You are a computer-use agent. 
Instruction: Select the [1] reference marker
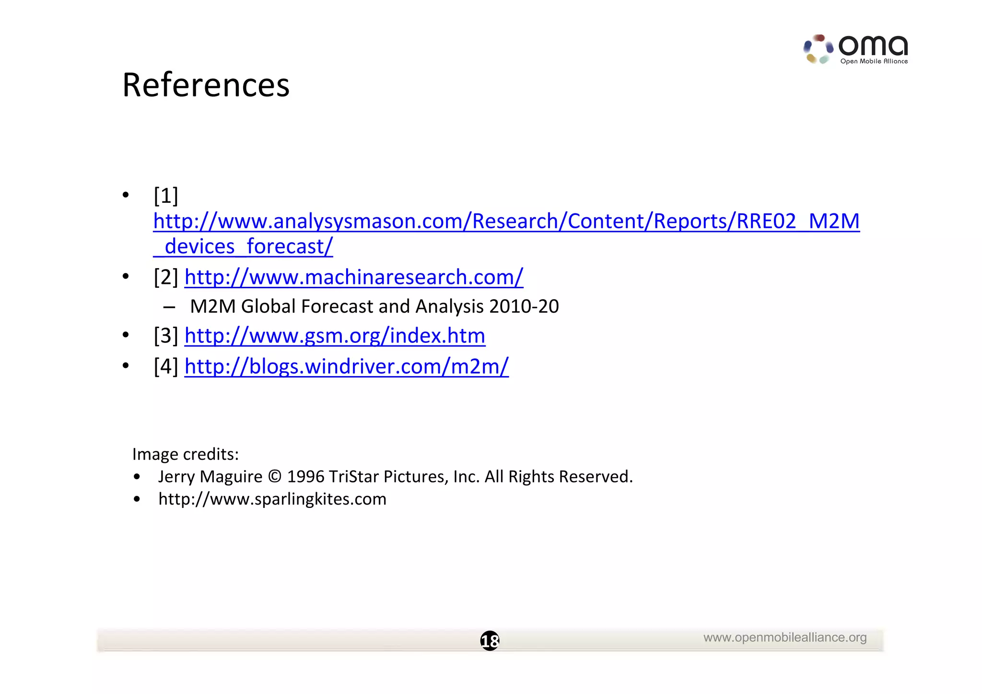pyautogui.click(x=166, y=196)
